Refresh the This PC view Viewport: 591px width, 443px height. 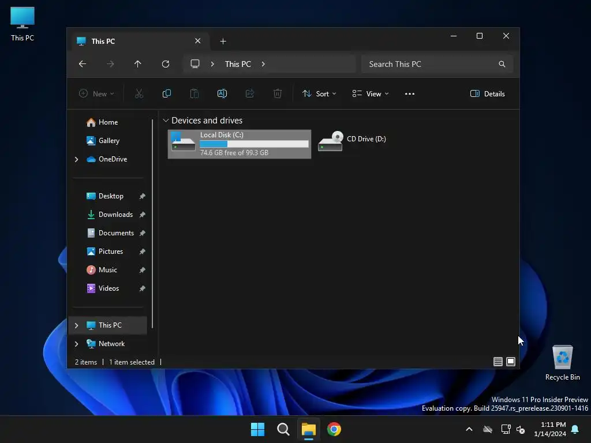166,64
